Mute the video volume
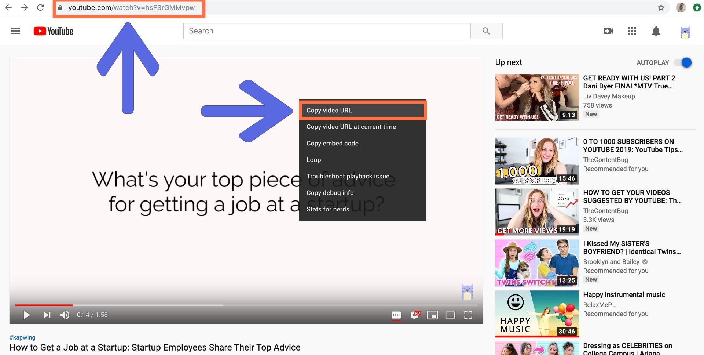The width and height of the screenshot is (704, 355). pos(65,315)
